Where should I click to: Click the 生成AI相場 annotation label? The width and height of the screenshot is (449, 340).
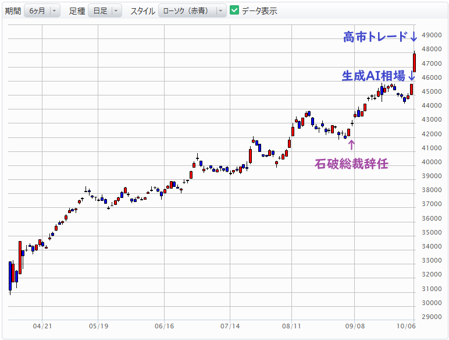[x=373, y=76]
